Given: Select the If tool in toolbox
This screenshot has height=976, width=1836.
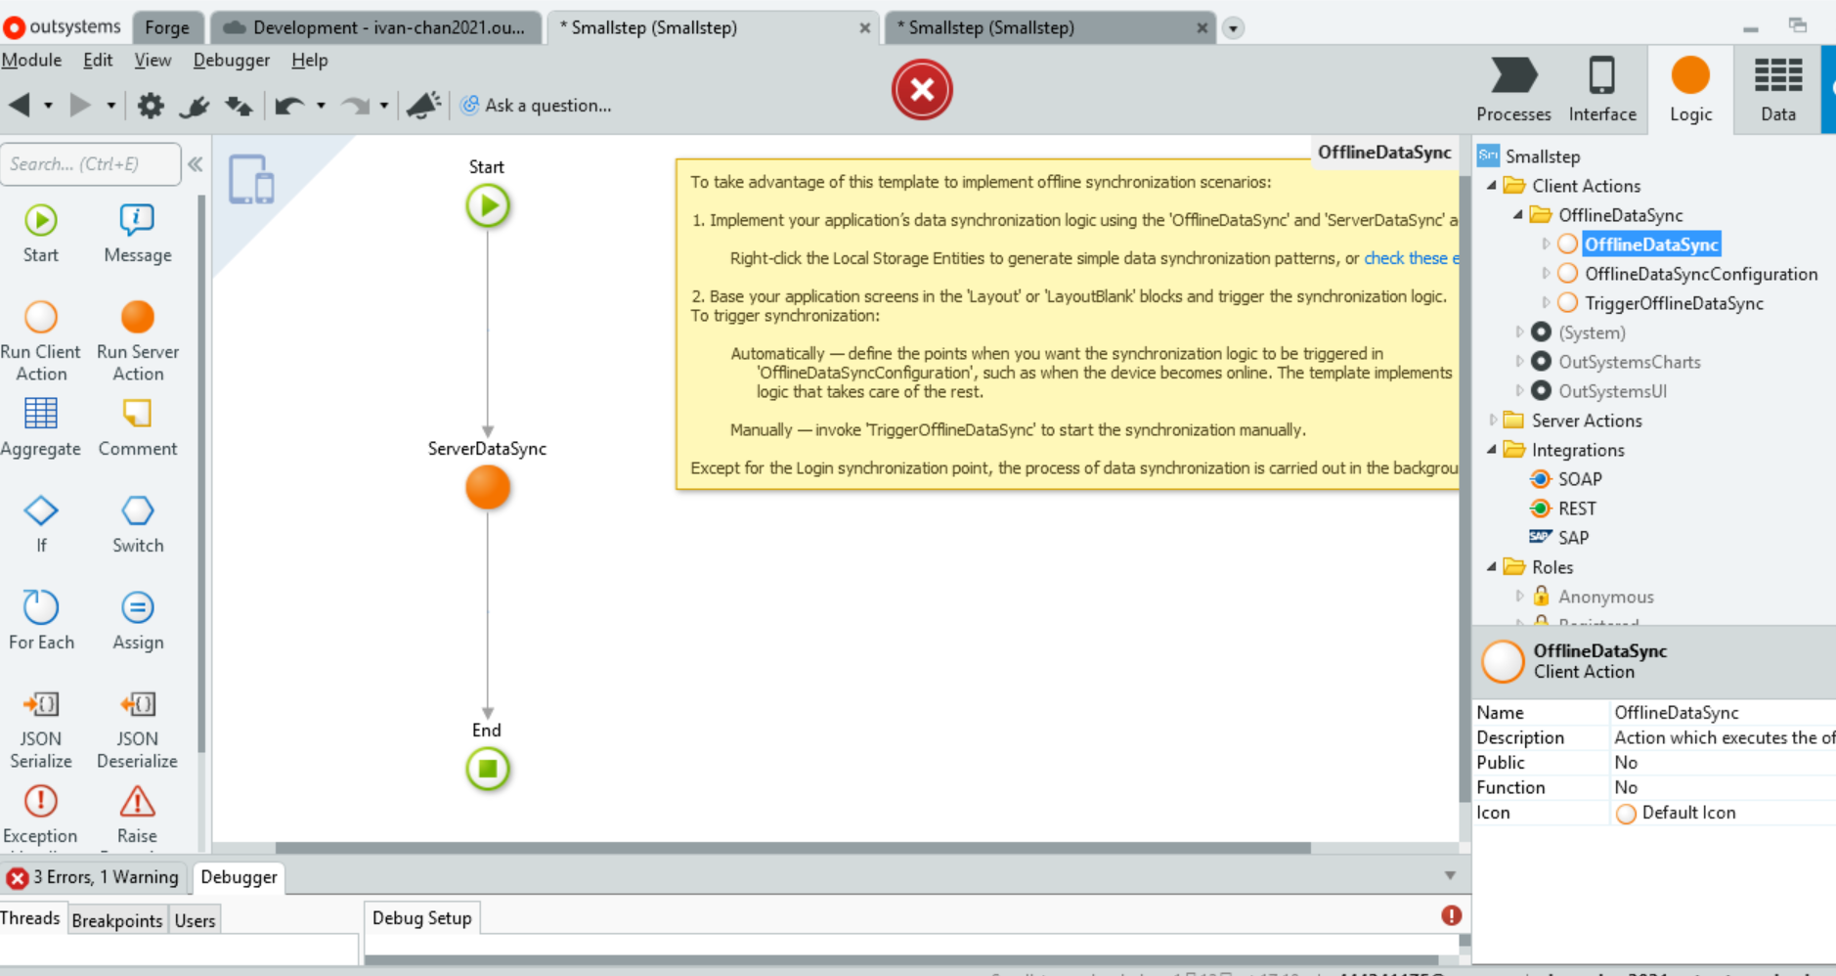Looking at the screenshot, I should point(41,524).
